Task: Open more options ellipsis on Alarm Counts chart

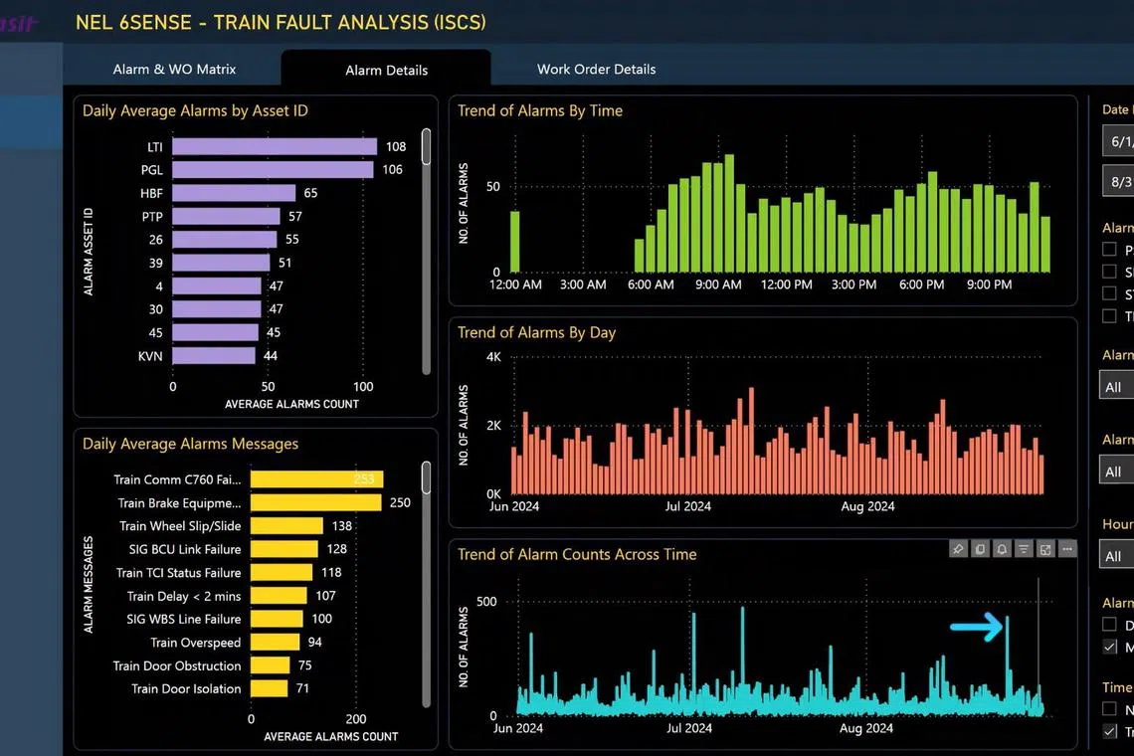Action: tap(1067, 549)
